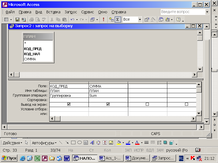This screenshot has height=163, width=218.
Task: Select the Rectangle drawing tool
Action: point(73,142)
